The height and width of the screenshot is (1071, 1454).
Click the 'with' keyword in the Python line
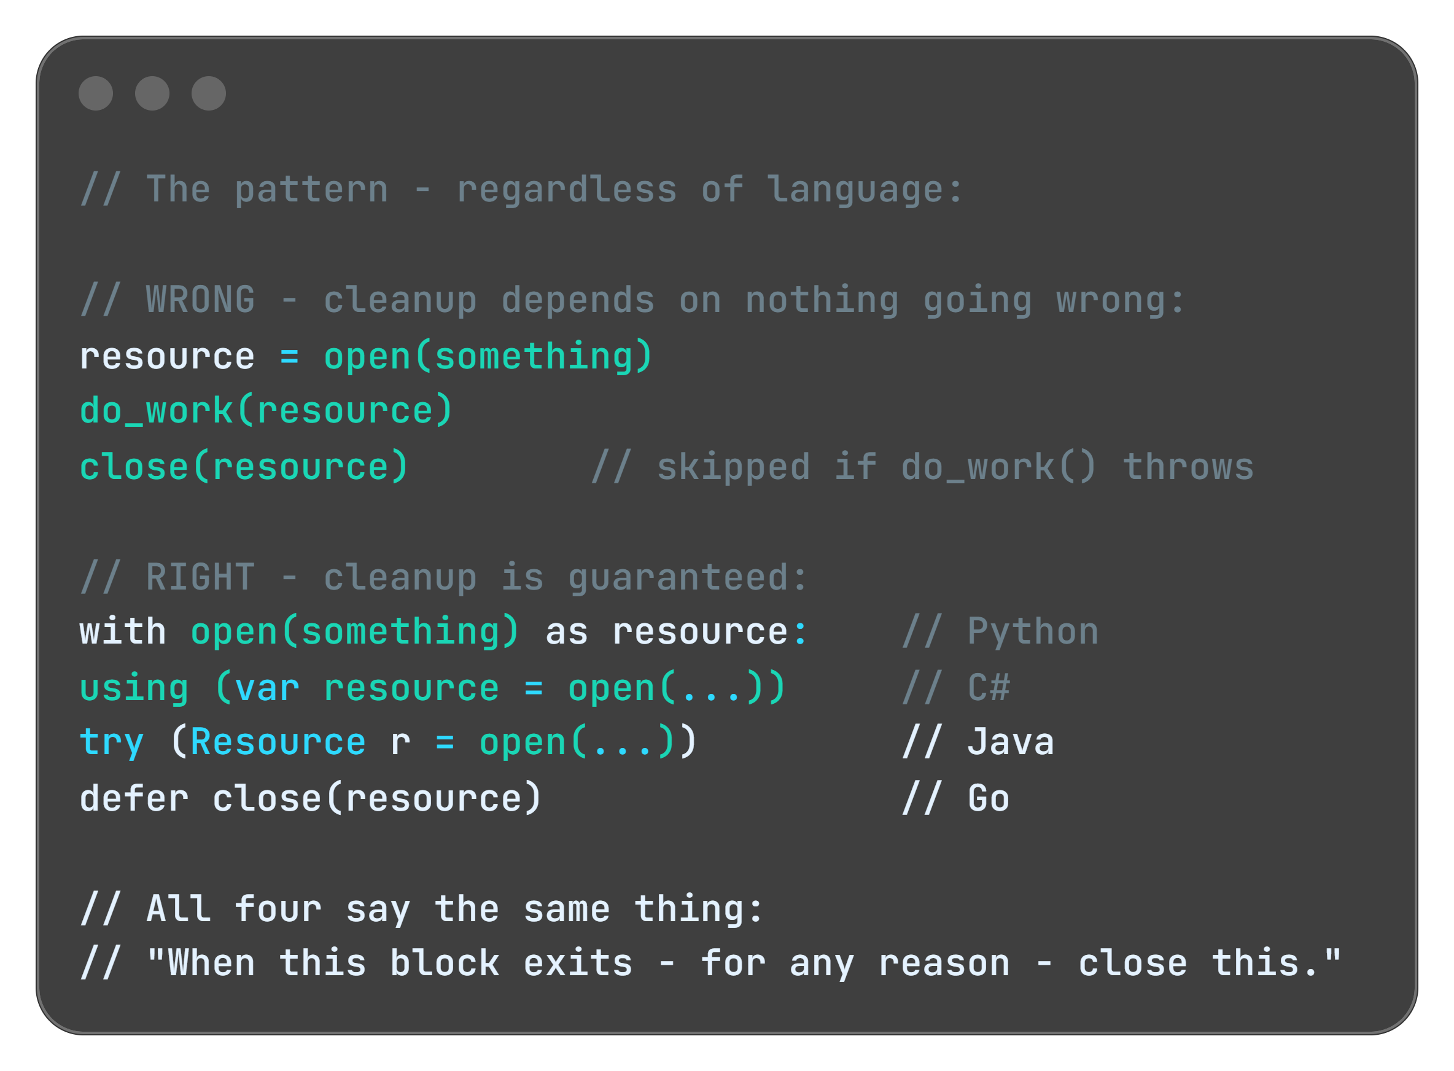pos(123,632)
